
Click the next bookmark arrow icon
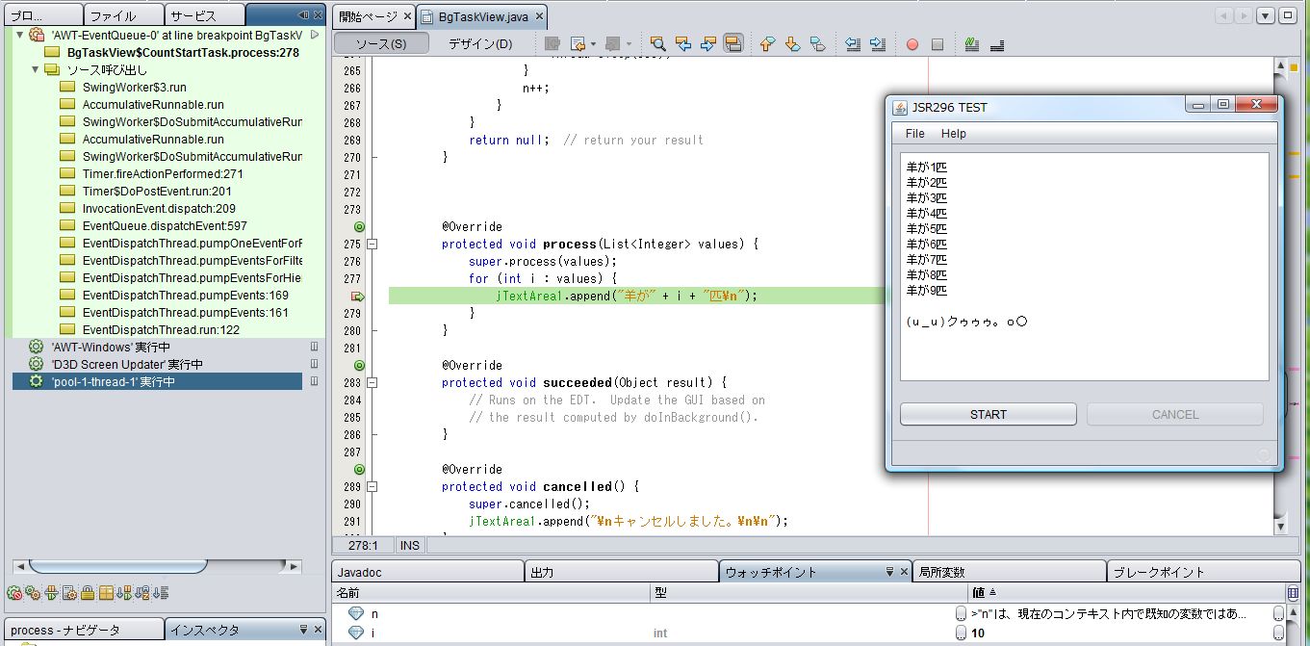(x=792, y=44)
